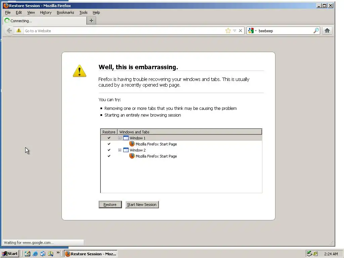This screenshot has width=344, height=258.
Task: Collapse the Window 2 tree node
Action: [x=120, y=150]
